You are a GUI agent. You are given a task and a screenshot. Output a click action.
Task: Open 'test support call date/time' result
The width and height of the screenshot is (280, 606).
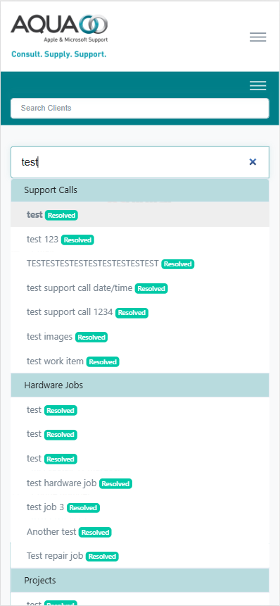point(139,288)
